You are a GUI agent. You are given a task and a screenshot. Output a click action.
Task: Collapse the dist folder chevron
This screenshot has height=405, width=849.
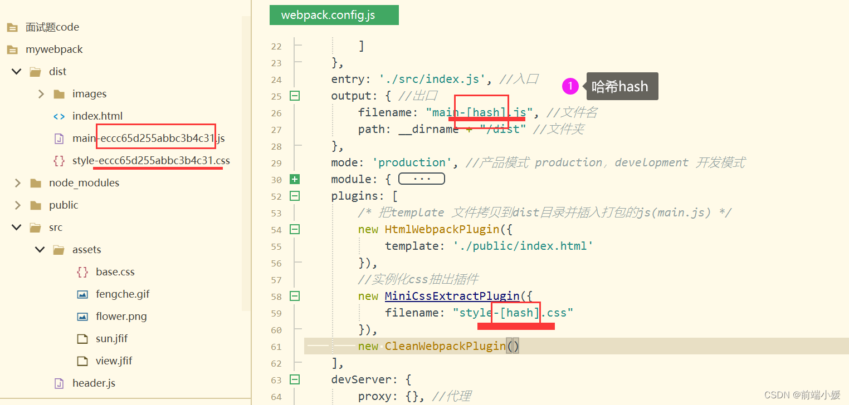(17, 72)
